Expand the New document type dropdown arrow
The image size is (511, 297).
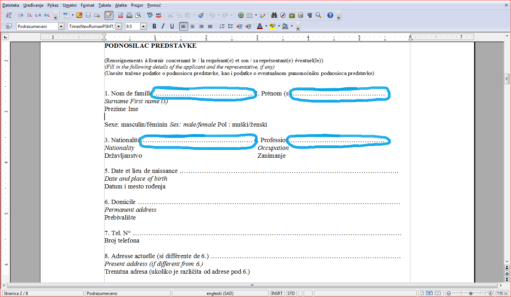[73, 15]
